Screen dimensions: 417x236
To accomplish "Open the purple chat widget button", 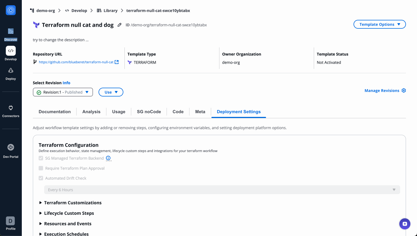I will pyautogui.click(x=405, y=224).
